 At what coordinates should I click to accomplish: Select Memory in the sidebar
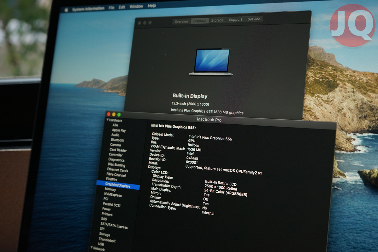click(110, 190)
